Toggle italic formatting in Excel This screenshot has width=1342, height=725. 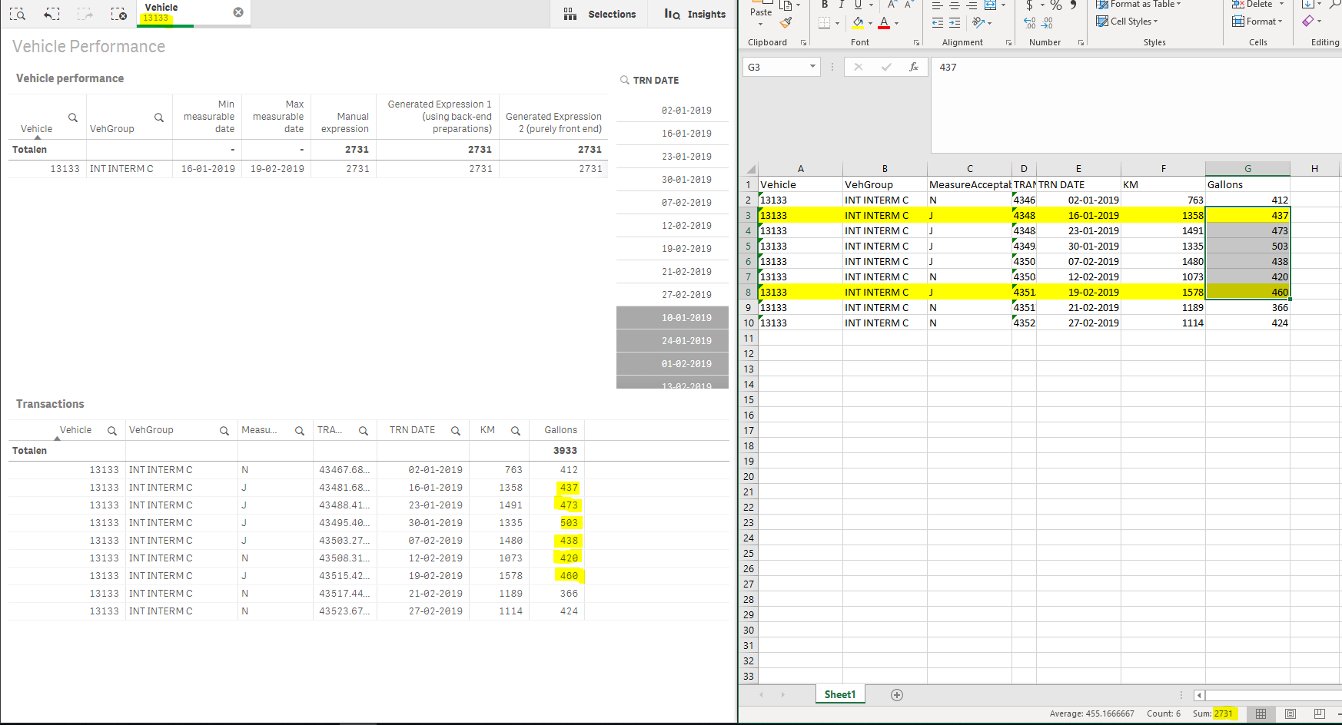[842, 5]
